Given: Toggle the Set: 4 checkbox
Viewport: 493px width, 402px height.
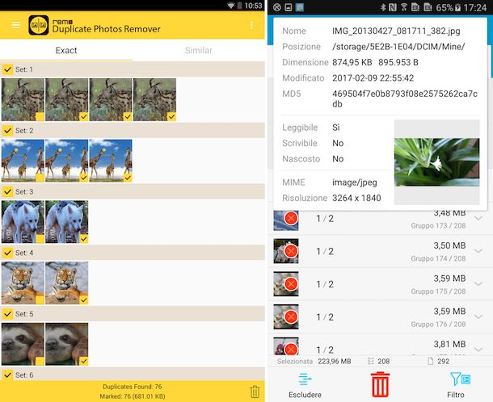Looking at the screenshot, I should (8, 253).
